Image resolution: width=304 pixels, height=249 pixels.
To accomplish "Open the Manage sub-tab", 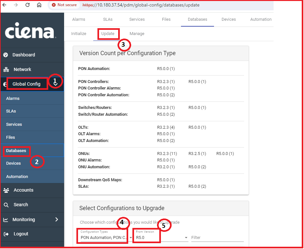I will click(137, 34).
